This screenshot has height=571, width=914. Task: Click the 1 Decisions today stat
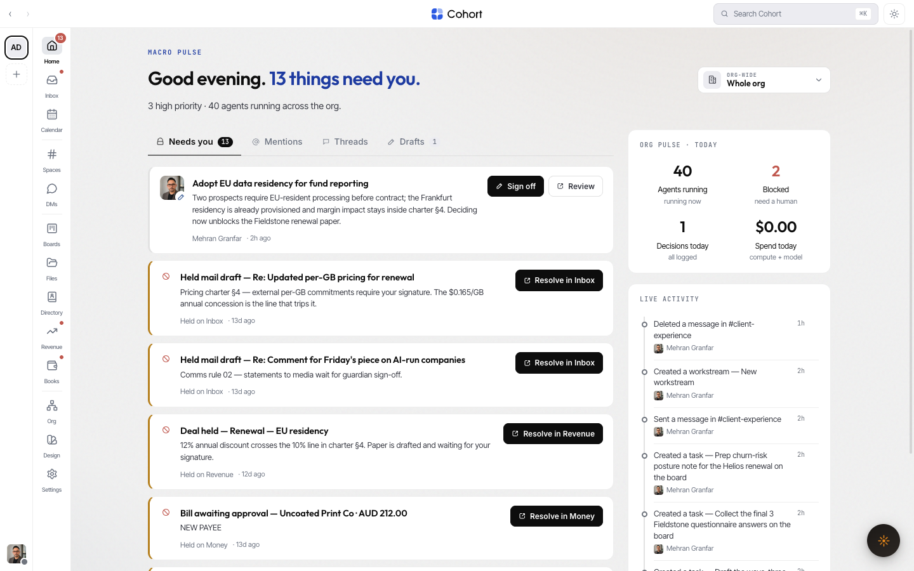point(682,240)
